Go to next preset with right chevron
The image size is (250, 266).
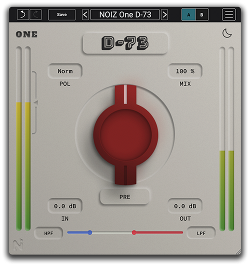[164, 15]
